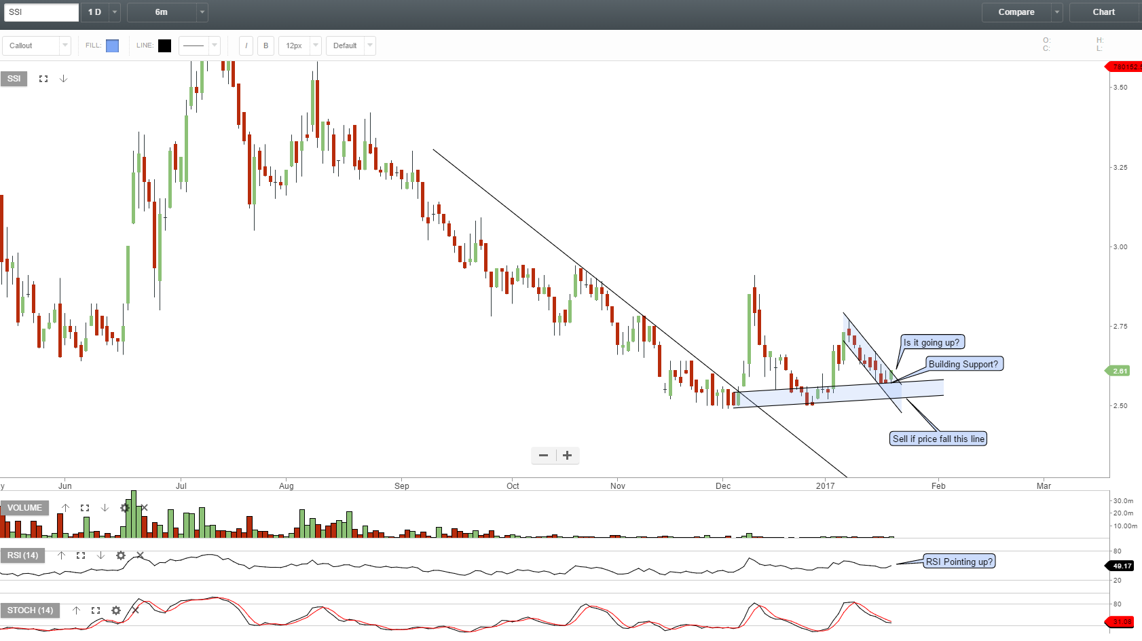The height and width of the screenshot is (641, 1142).
Task: Open the Compare menu
Action: [1016, 12]
